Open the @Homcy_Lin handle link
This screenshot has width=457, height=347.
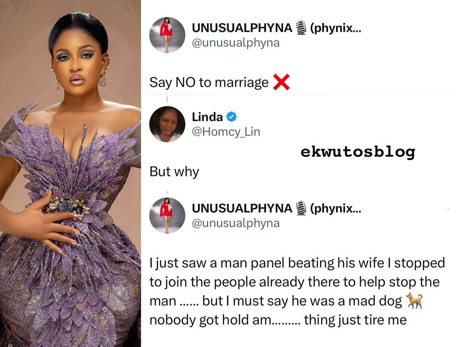pos(226,132)
